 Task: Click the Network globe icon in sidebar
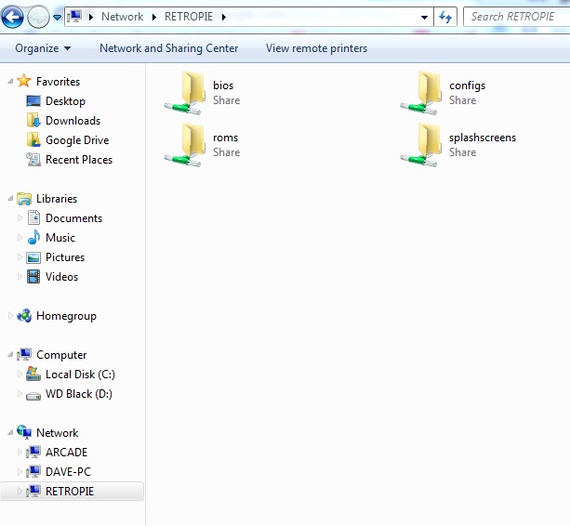(24, 432)
